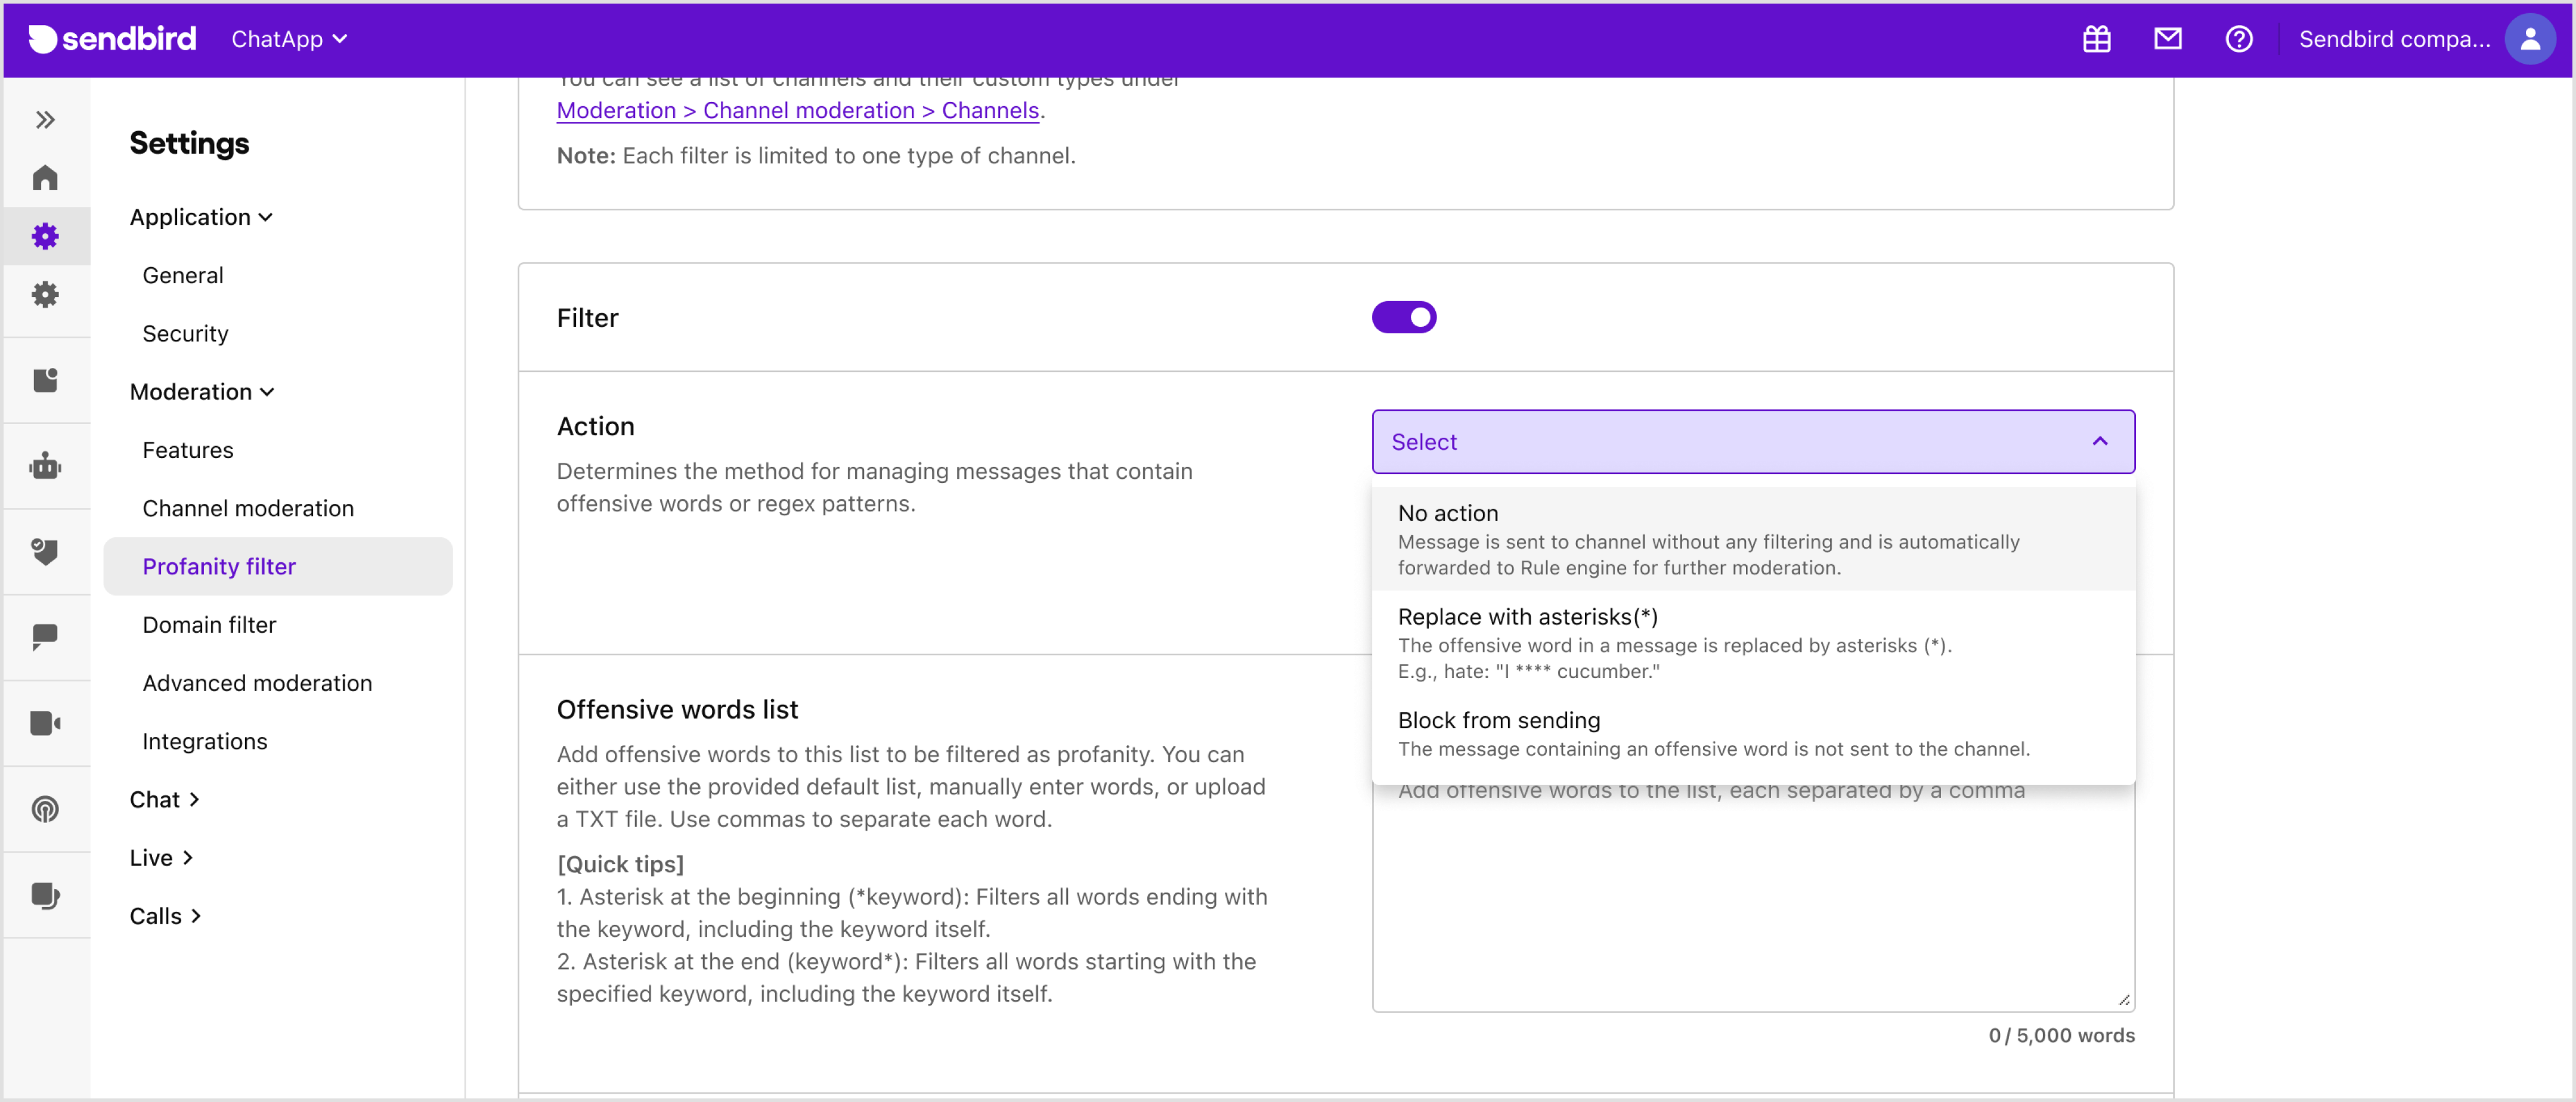This screenshot has width=2576, height=1102.
Task: Select Profanity filter in sidebar
Action: click(277, 566)
